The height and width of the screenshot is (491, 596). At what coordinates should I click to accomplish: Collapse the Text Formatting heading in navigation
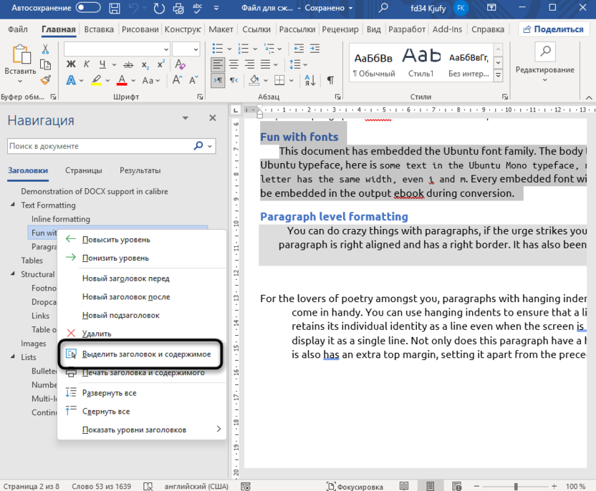point(12,205)
